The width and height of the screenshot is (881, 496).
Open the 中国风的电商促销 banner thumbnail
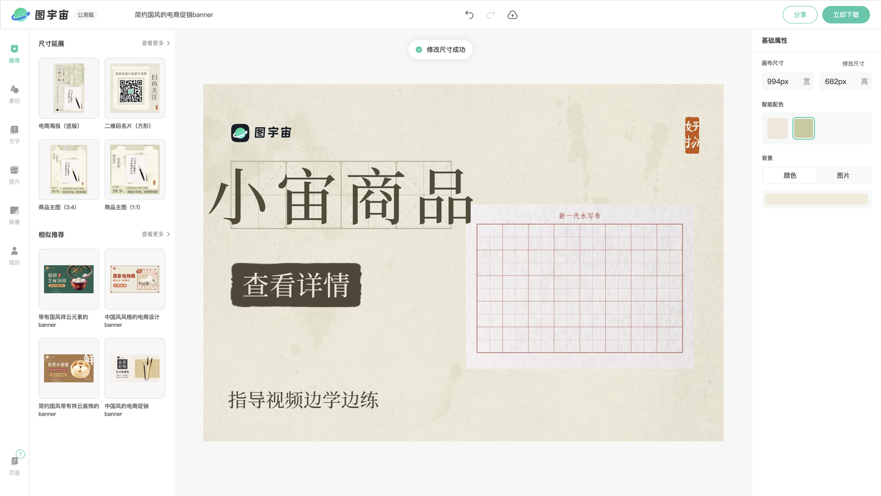[x=134, y=368]
